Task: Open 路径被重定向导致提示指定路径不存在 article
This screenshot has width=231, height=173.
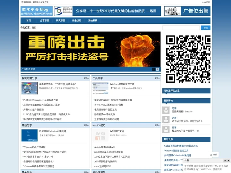Action: pyautogui.click(x=42, y=119)
